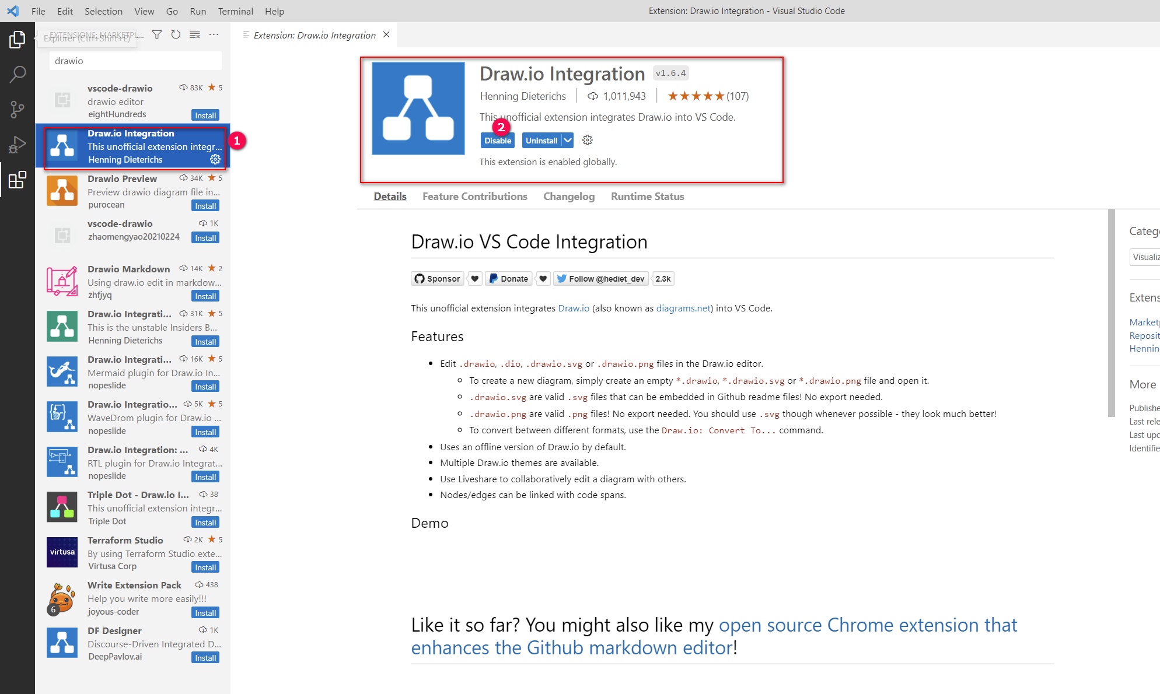This screenshot has height=694, width=1160.
Task: Install the Drawio Preview extension
Action: pyautogui.click(x=205, y=205)
